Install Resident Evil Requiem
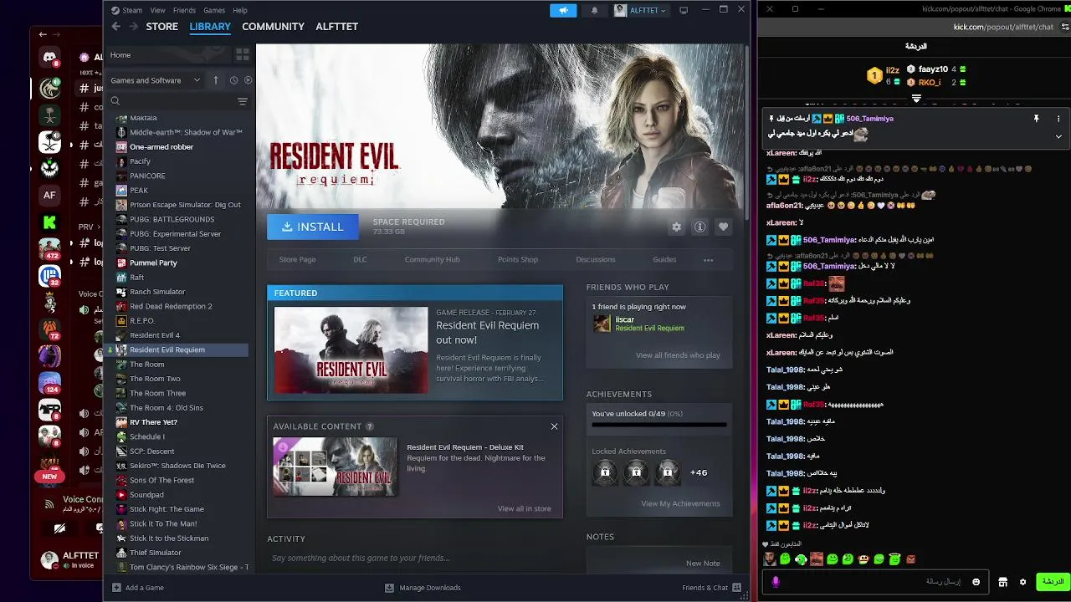 [313, 227]
